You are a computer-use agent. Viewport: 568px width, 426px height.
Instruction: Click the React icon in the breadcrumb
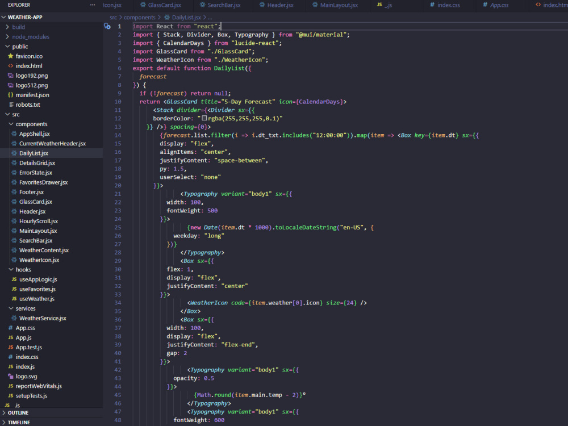click(166, 18)
